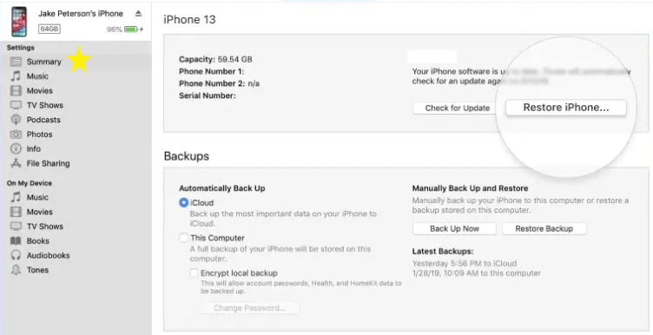Open Audiobooks headphones icon
Image resolution: width=653 pixels, height=335 pixels.
16,255
